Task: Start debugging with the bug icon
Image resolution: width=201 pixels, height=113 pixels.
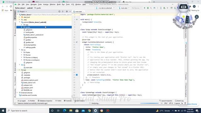Action: pyautogui.click(x=148, y=8)
